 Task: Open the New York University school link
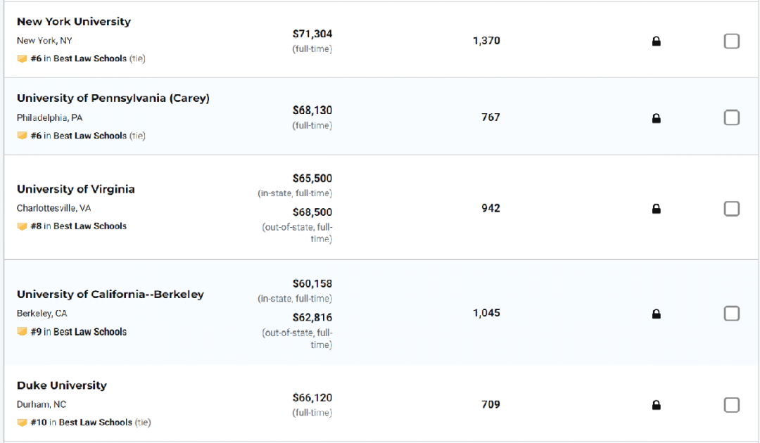(74, 22)
